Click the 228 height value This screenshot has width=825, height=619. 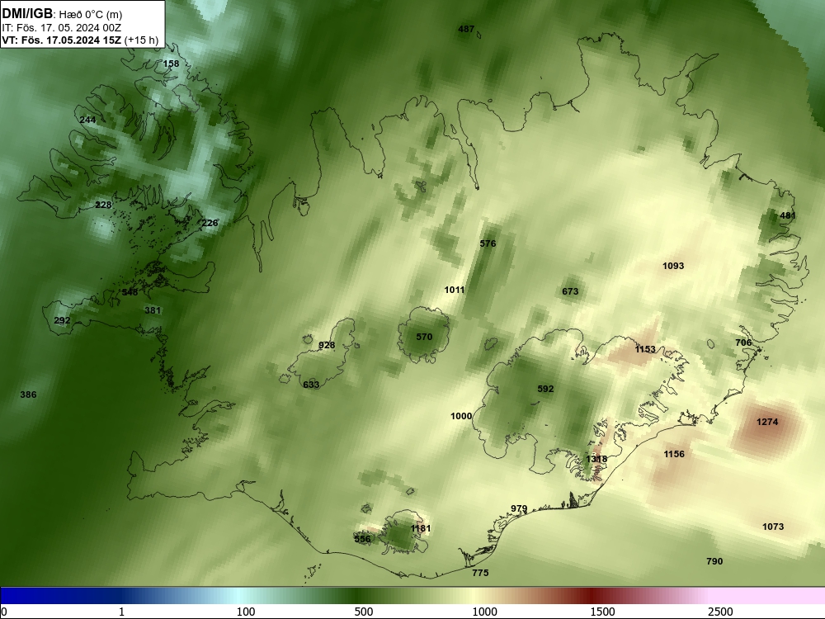103,205
